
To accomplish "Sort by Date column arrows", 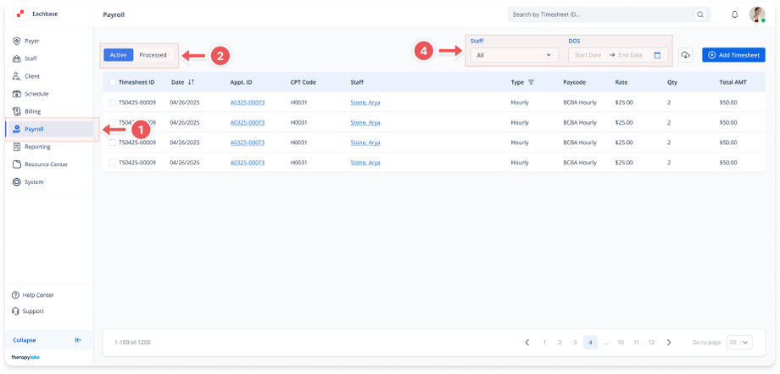I will [191, 82].
